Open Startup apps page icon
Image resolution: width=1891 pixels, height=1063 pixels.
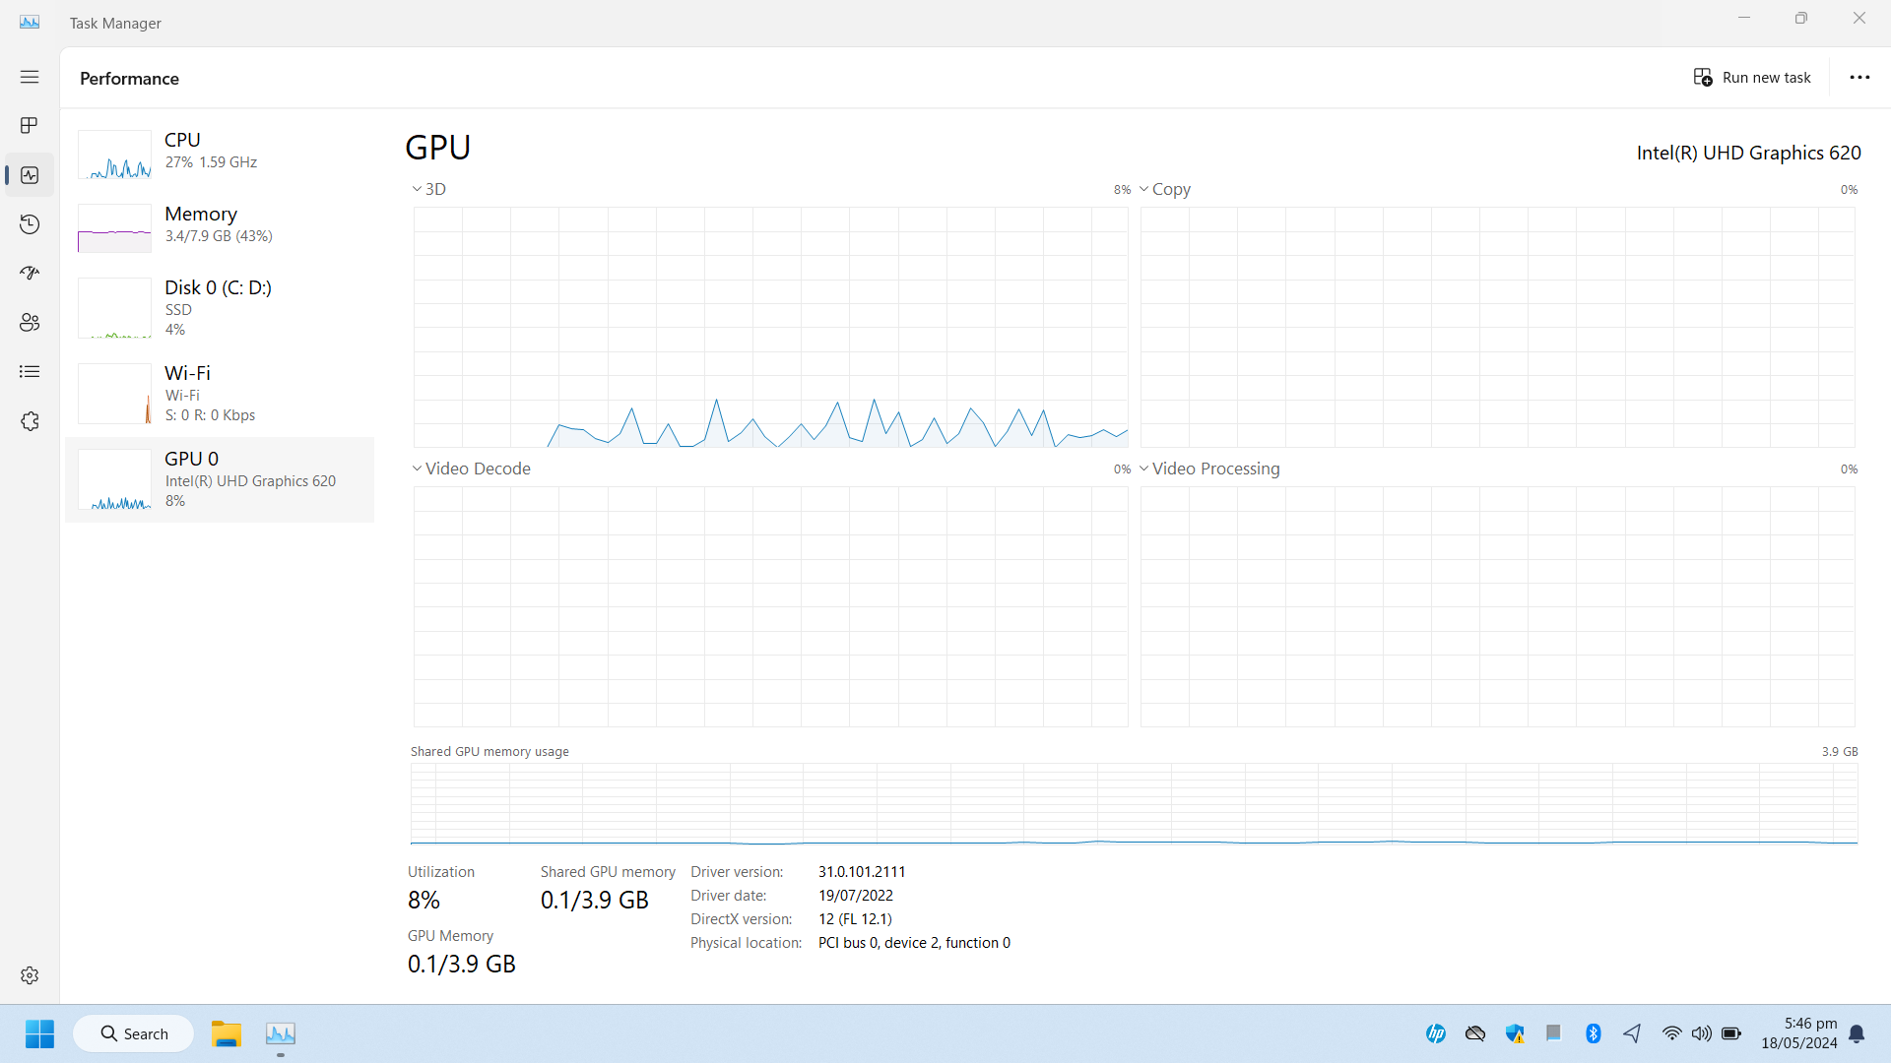click(x=30, y=273)
